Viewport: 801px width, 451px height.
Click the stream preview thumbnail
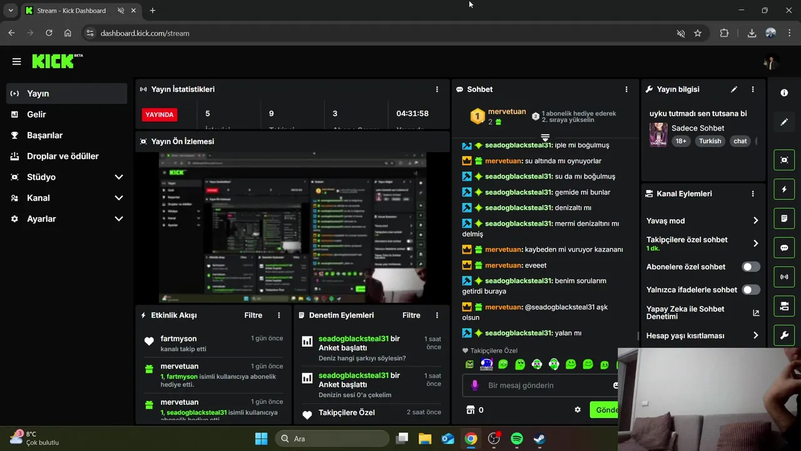pos(293,228)
